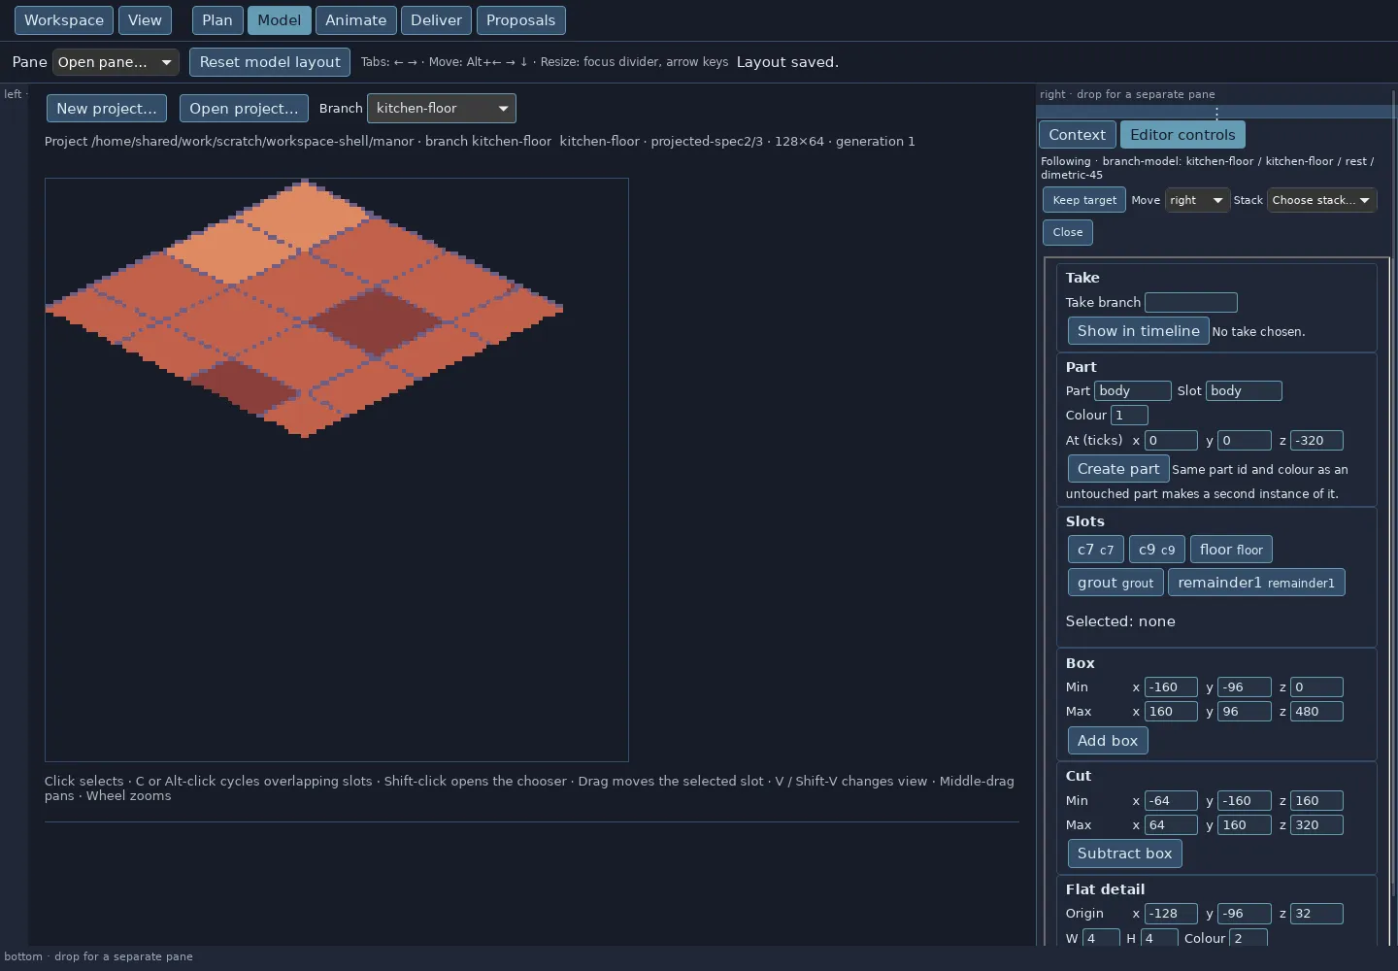Select the Context tab in right pane
Screen dimensions: 1398x971
pos(1077,135)
